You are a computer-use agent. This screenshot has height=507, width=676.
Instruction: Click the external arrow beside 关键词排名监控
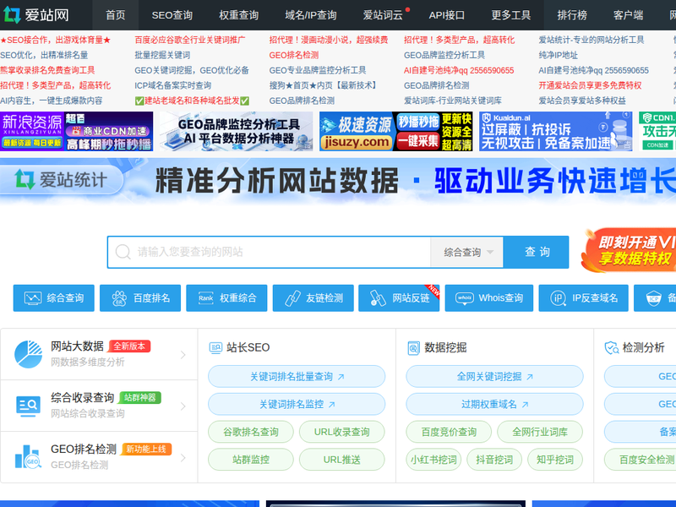(331, 405)
